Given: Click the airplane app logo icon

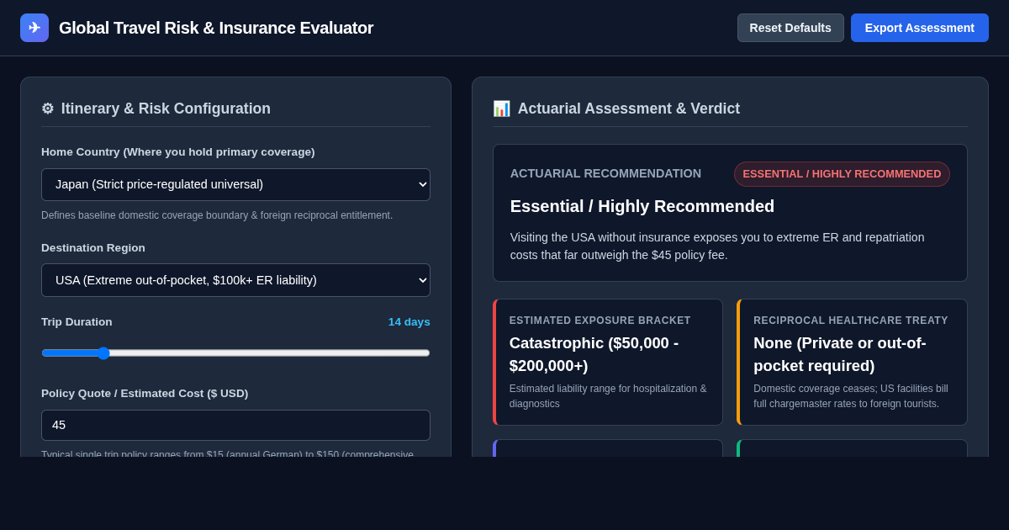Looking at the screenshot, I should point(34,28).
